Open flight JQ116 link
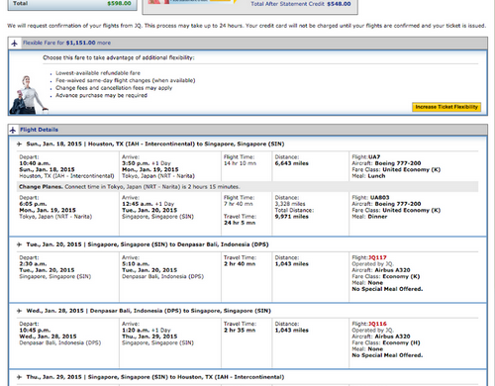 click(377, 324)
